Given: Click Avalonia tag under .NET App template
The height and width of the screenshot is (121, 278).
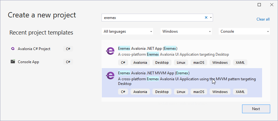Looking at the screenshot, I should [x=140, y=63].
